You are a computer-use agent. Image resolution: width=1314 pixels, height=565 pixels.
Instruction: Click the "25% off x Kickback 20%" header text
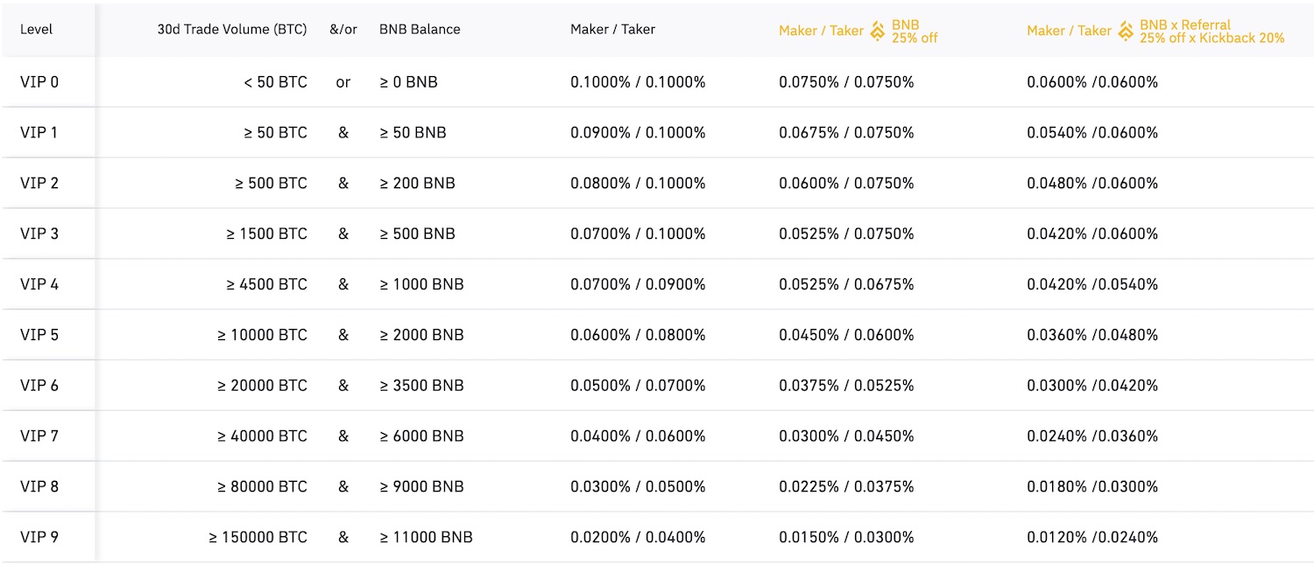tap(1212, 38)
